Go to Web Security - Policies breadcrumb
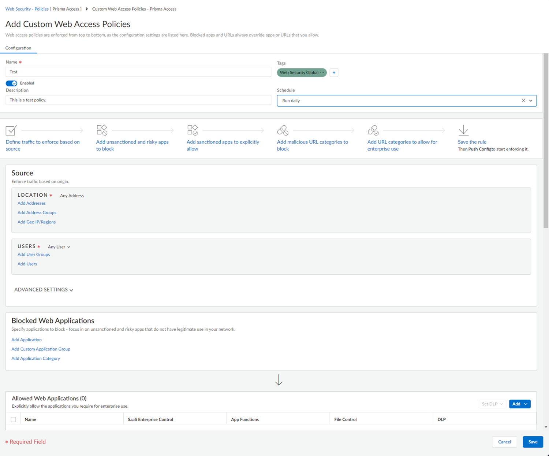Screen dimensions: 549x456 tap(27, 9)
